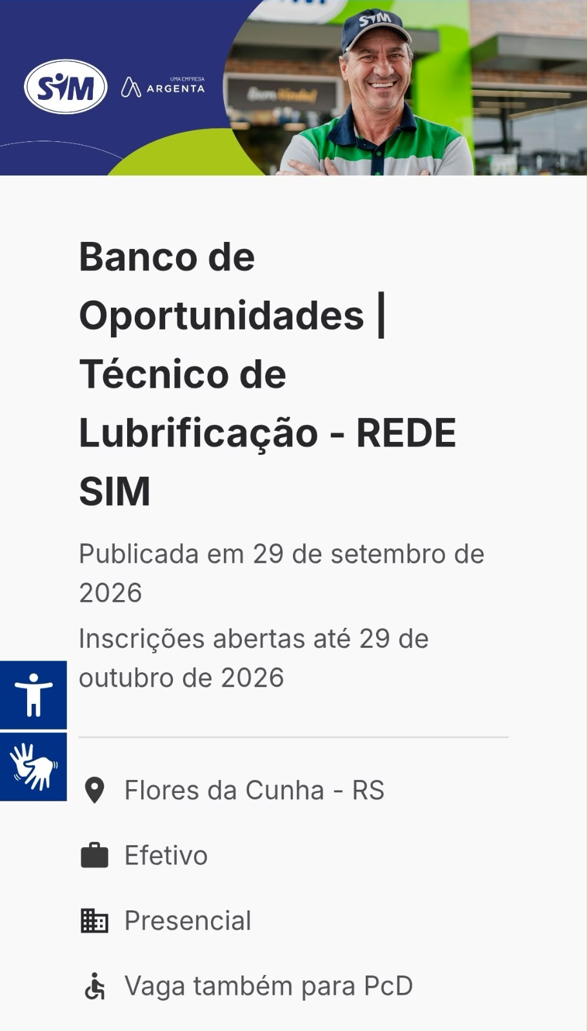Click the Presencial work model label

click(188, 921)
